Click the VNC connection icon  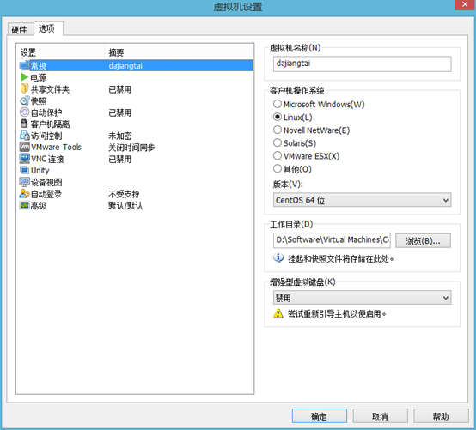pos(24,159)
